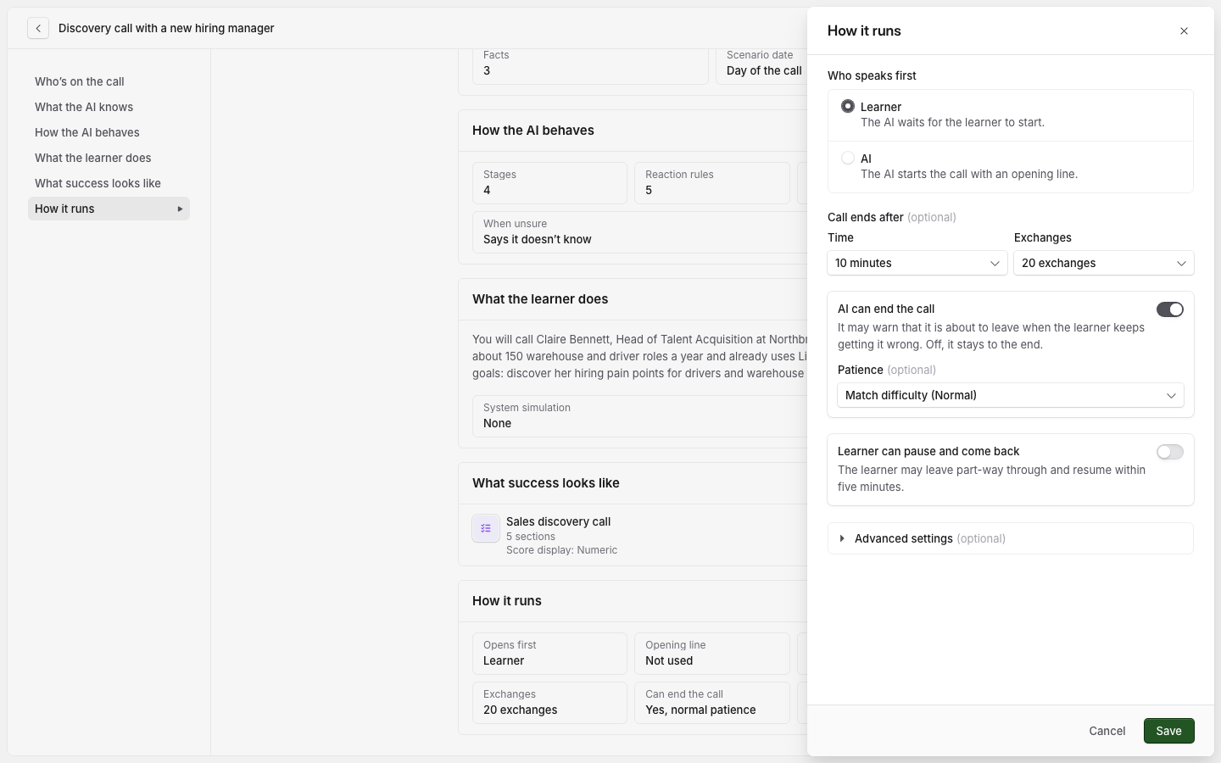Enable Learner can pause and come back

[1170, 452]
